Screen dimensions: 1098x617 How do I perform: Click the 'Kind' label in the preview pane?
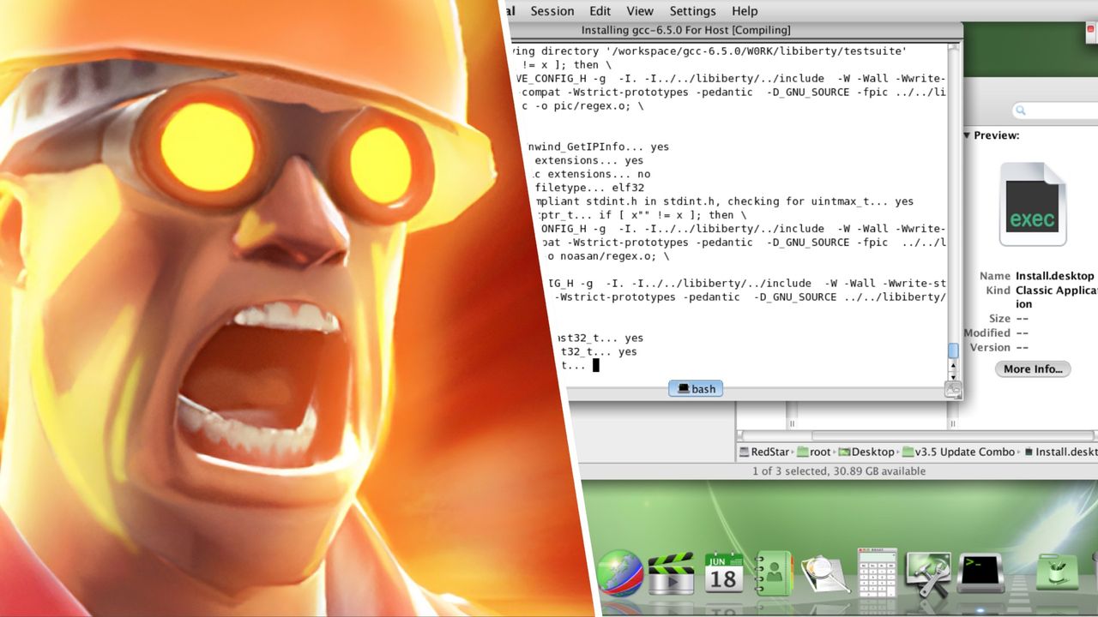998,291
